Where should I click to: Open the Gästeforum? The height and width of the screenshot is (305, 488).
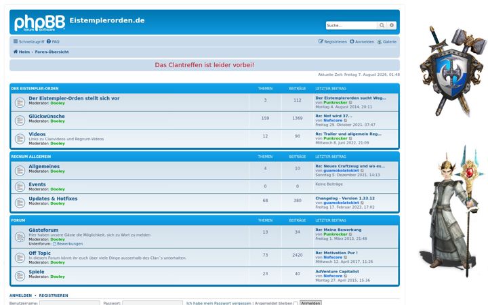[43, 230]
